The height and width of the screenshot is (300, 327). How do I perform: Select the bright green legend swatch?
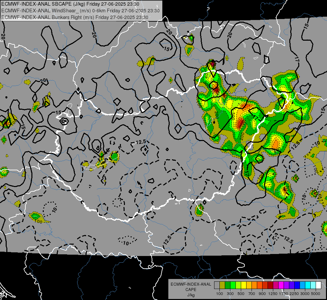(233, 285)
